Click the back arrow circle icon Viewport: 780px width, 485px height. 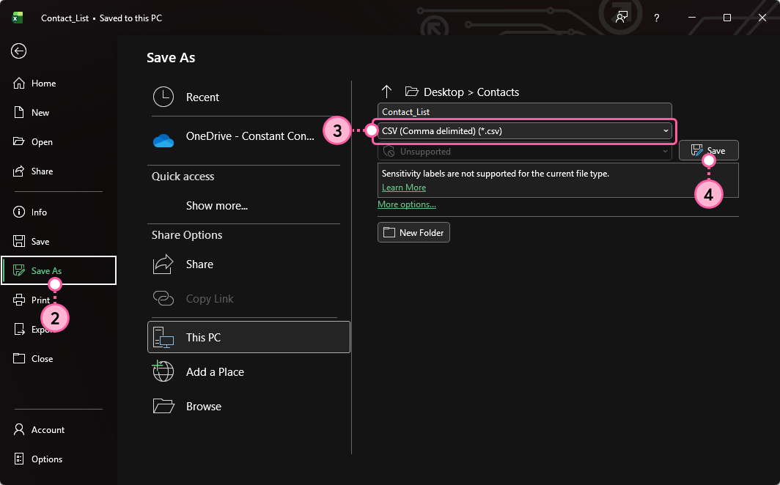(19, 51)
